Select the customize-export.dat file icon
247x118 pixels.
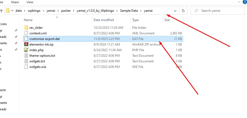[x=26, y=39]
